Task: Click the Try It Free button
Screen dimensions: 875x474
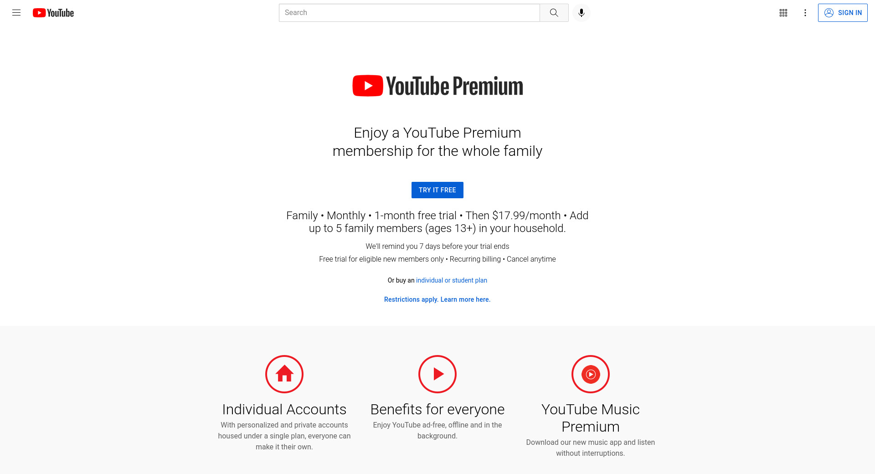Action: pos(437,190)
